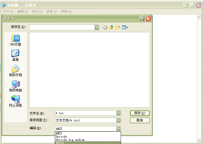Image resolution: width=203 pixels, height=144 pixels.
Task: Choose Unicode encoding option
Action: pos(88,136)
